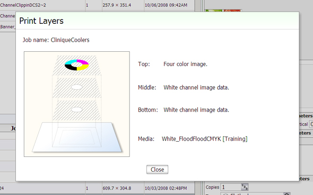
Task: Click the job preview thumbnail behind dialog
Action: click(x=223, y=11)
